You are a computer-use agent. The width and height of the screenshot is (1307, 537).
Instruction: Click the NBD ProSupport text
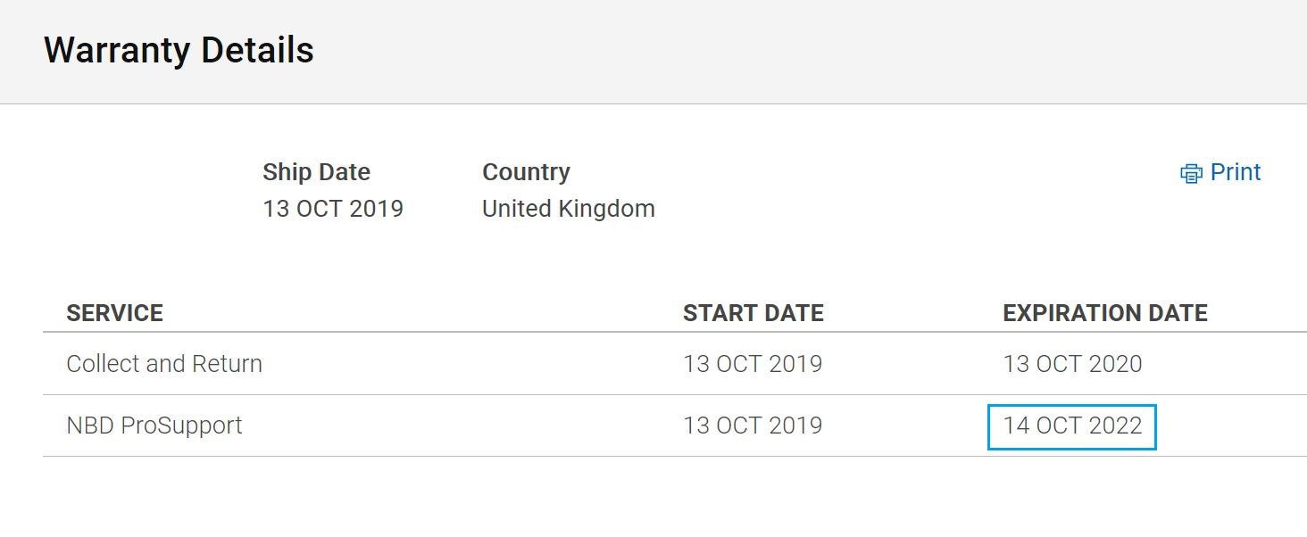click(154, 425)
